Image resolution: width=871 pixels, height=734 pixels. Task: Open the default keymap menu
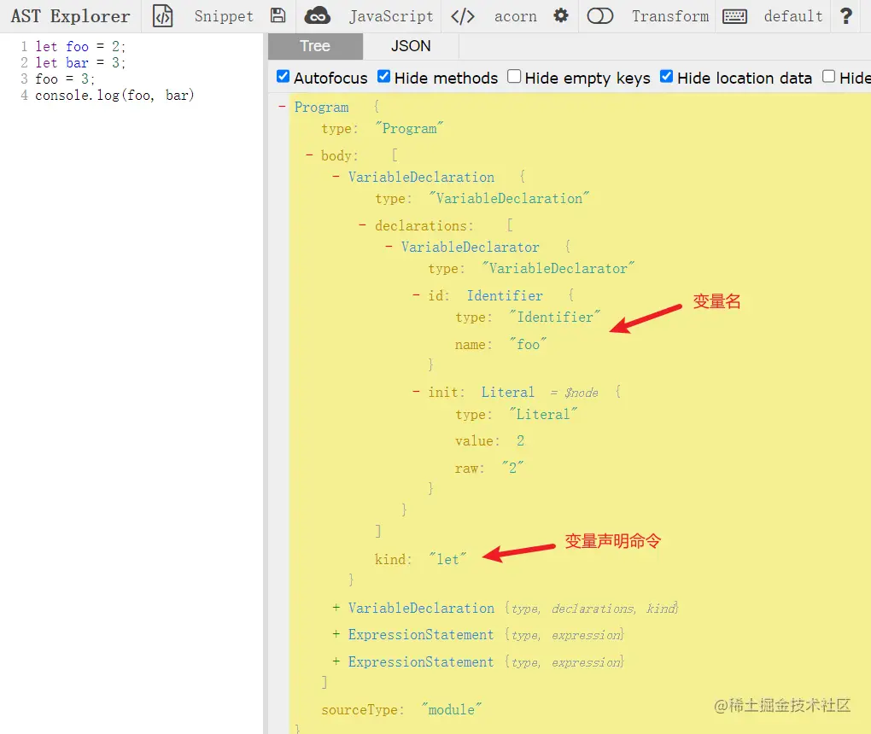[x=793, y=16]
